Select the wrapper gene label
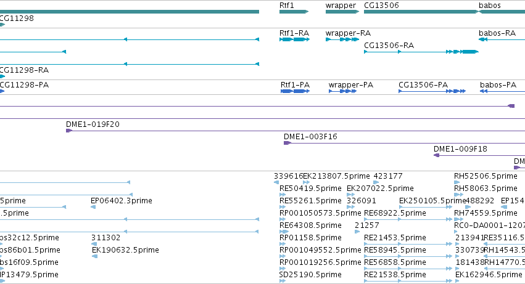This screenshot has height=284, width=525. tap(341, 6)
